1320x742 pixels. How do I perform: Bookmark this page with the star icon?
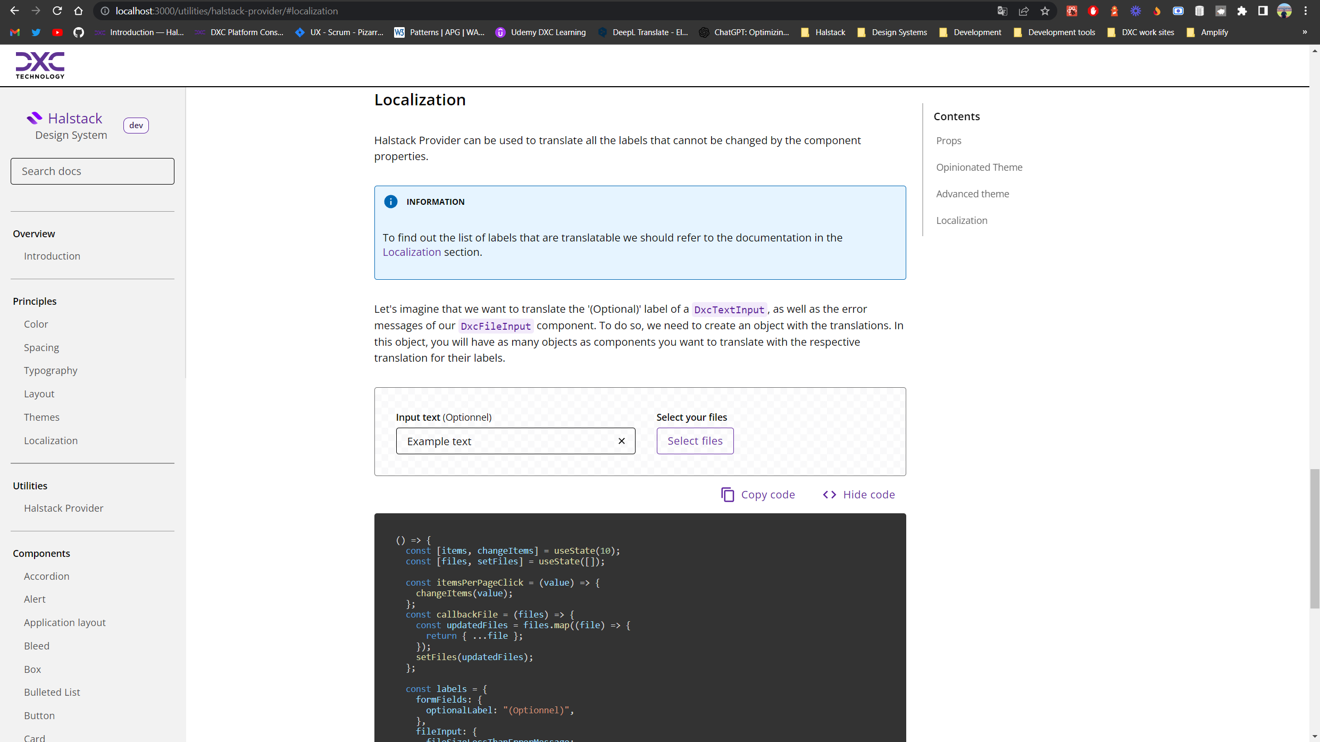pyautogui.click(x=1045, y=11)
